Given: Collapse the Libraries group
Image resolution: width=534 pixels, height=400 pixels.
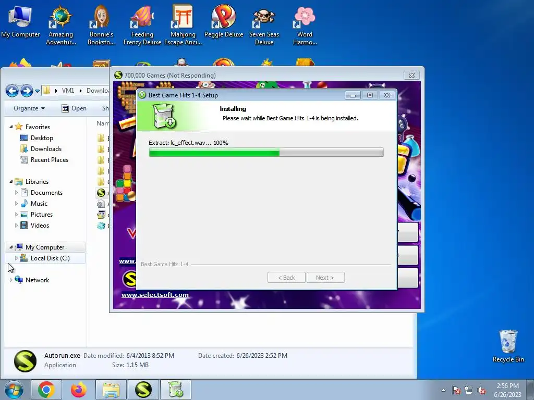Looking at the screenshot, I should (11, 181).
